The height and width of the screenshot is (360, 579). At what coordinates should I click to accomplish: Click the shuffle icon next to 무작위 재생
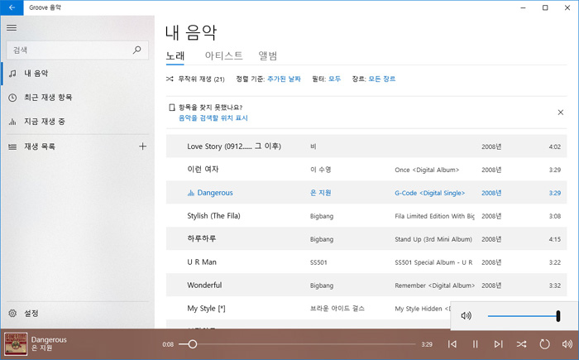click(x=170, y=79)
